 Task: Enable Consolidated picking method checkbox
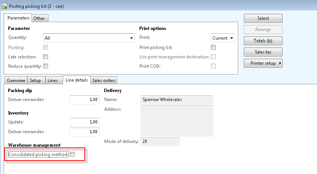point(72,155)
